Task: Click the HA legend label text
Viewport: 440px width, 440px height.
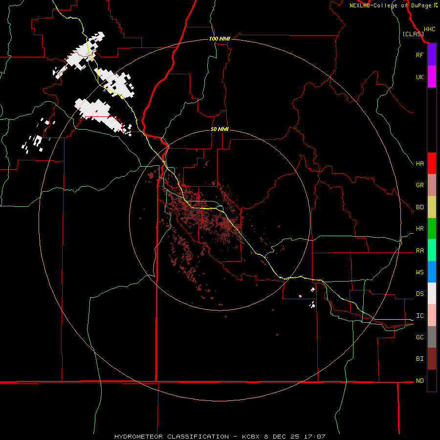Action: 419,163
